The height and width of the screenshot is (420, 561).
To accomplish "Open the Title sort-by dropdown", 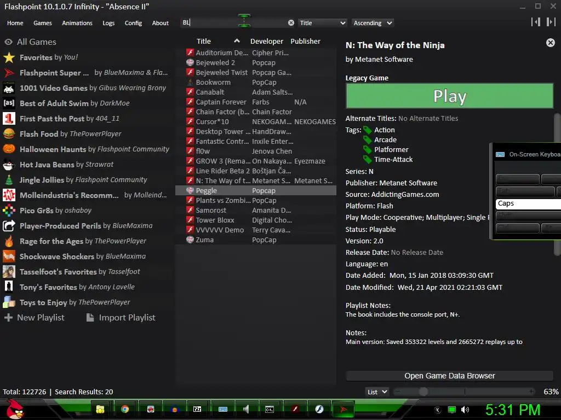I will [x=322, y=23].
